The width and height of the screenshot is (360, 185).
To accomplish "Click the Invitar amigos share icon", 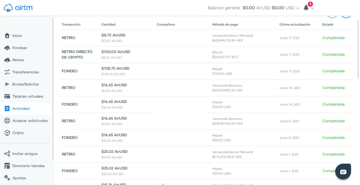I will 7,154.
